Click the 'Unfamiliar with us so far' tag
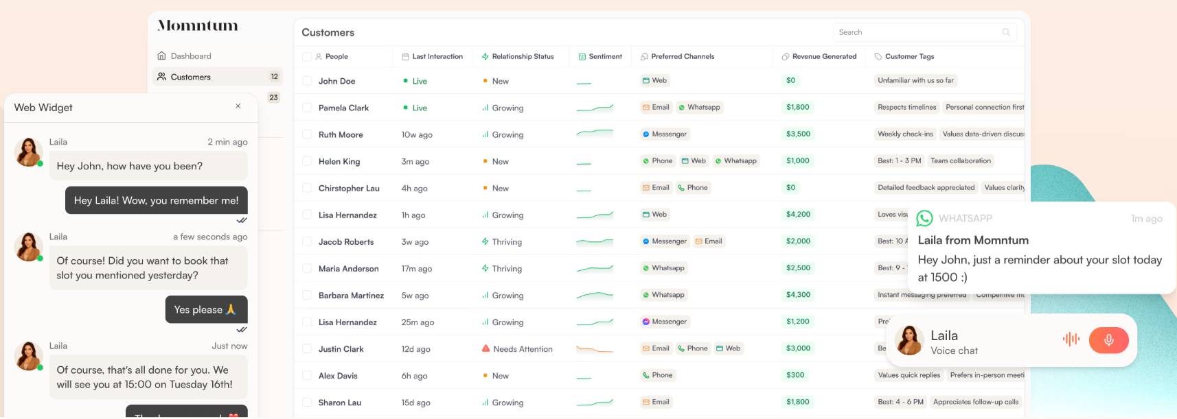Screen dimensions: 1177x419 915,80
